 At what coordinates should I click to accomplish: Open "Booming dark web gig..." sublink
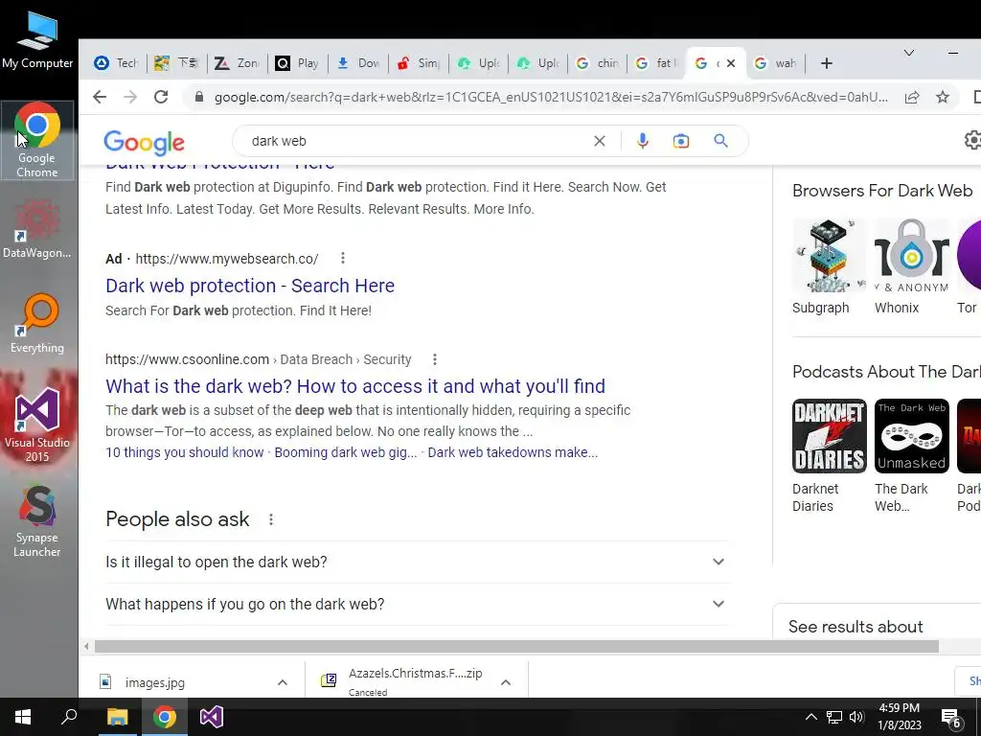[x=345, y=452]
